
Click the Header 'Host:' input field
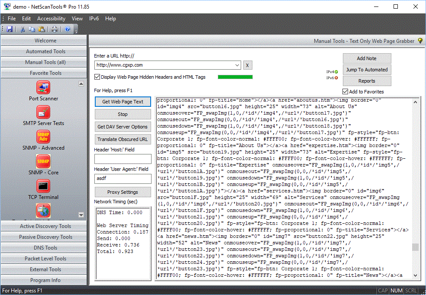(x=123, y=159)
